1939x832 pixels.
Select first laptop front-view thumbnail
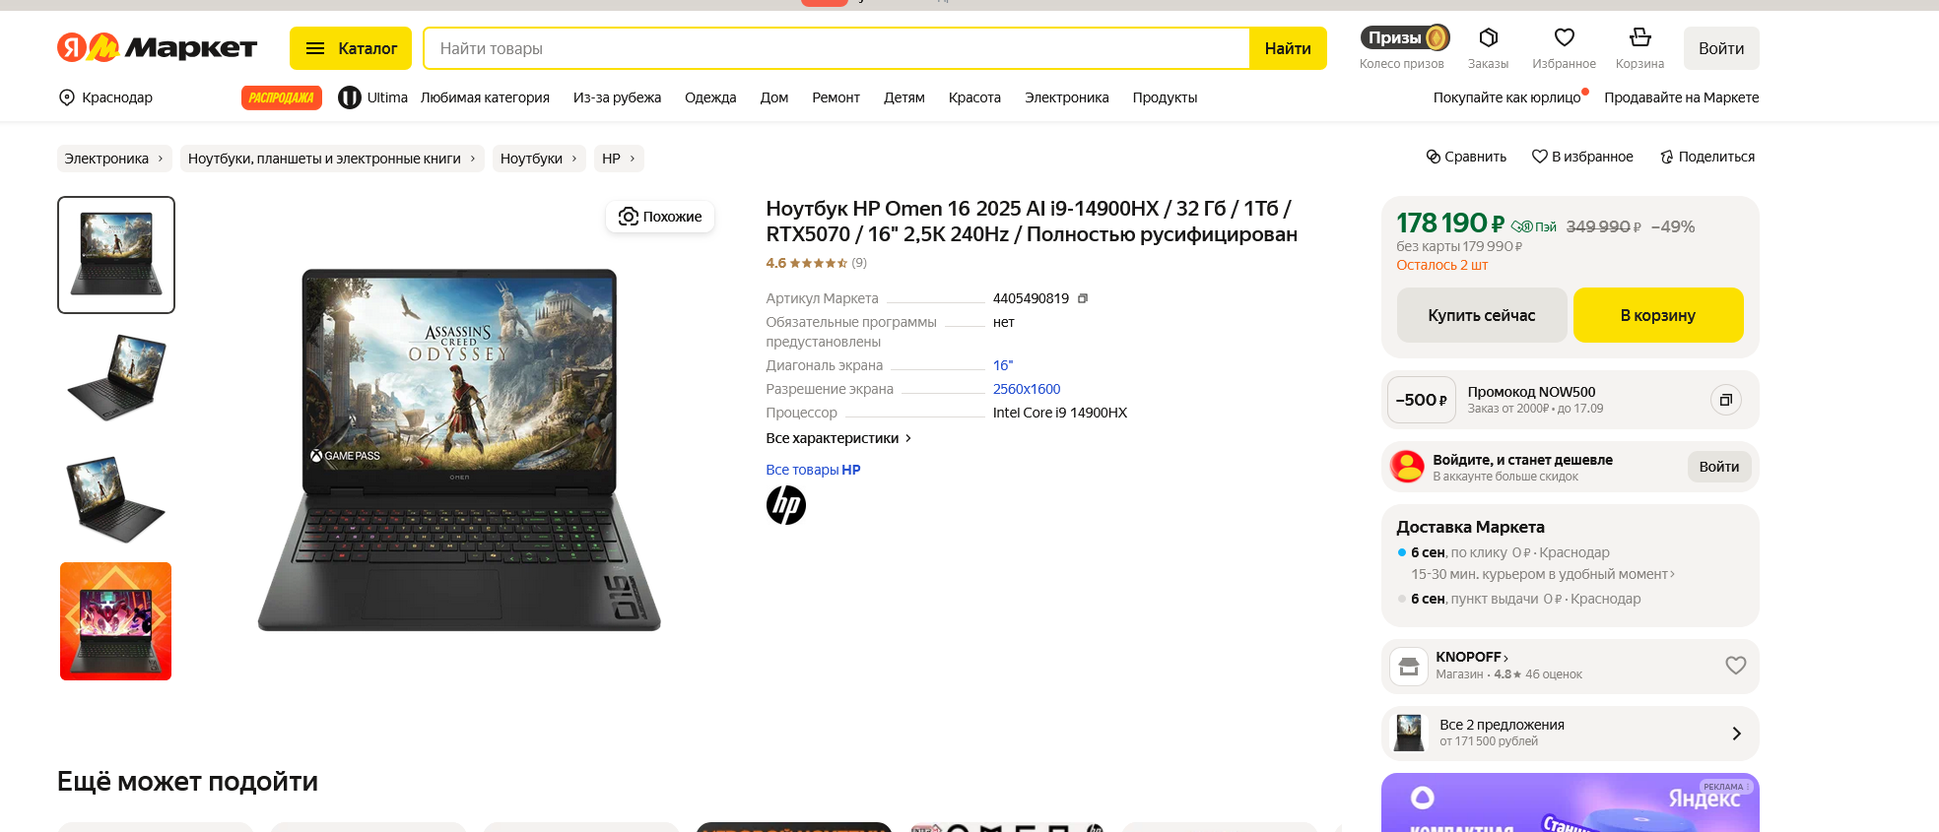116,255
